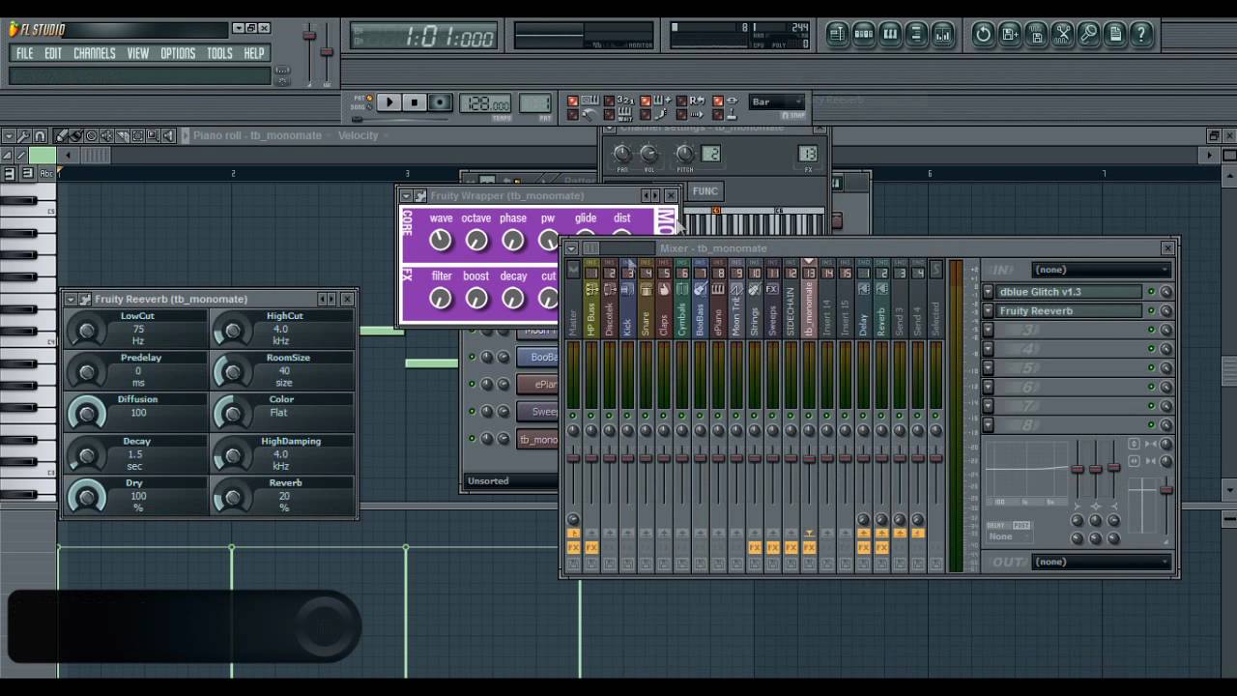
Task: Click the Claps mixer track icon
Action: pyautogui.click(x=664, y=289)
